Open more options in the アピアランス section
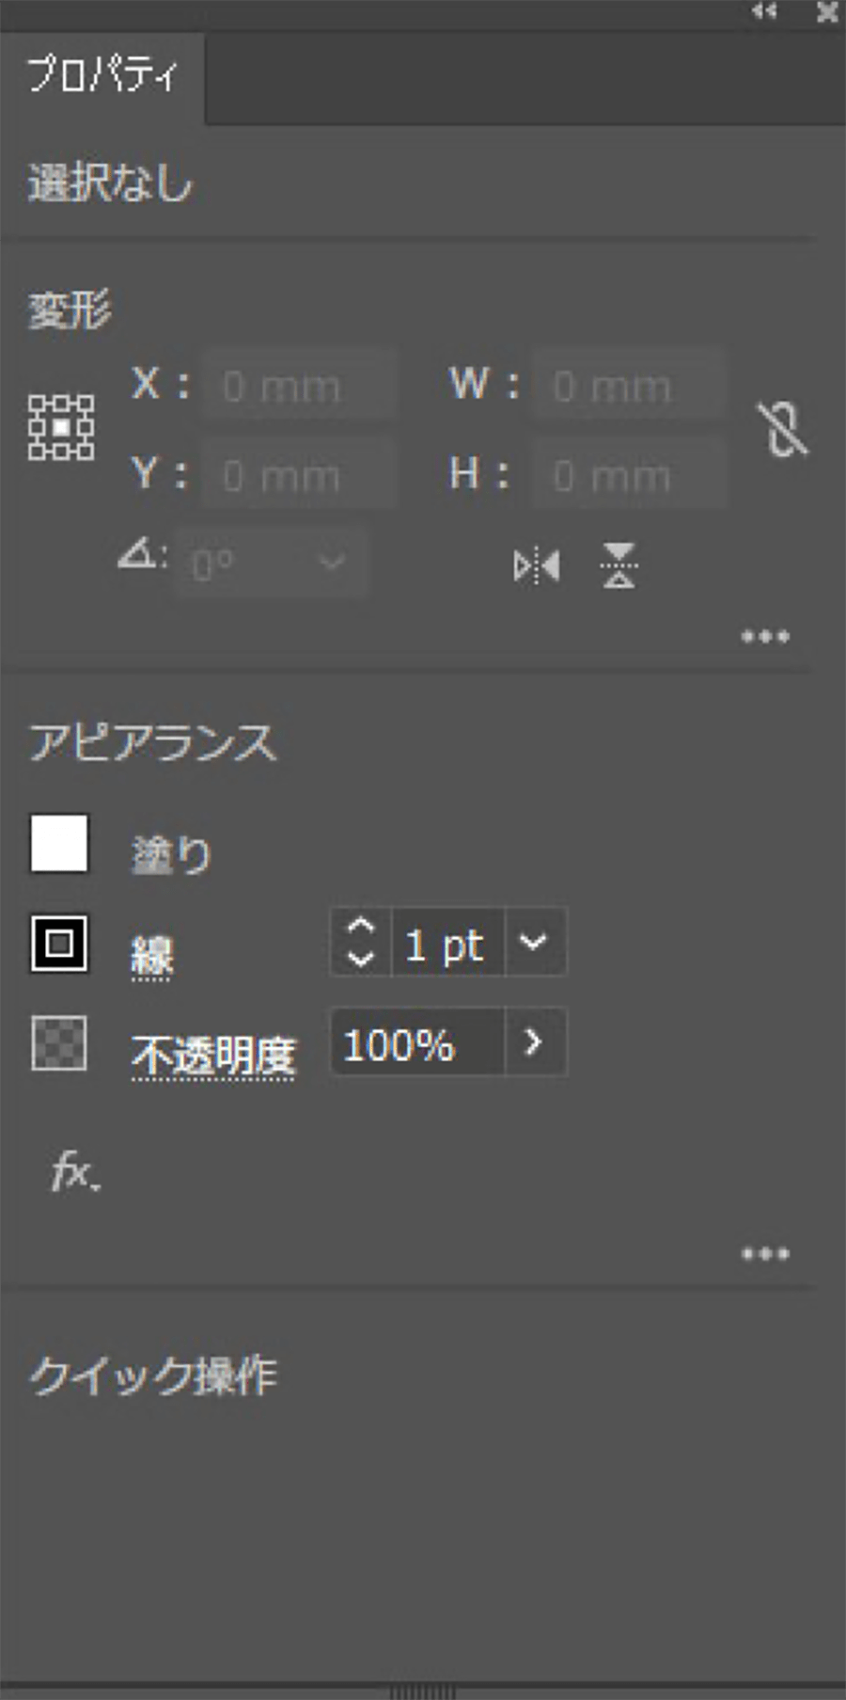The height and width of the screenshot is (1700, 846). (765, 1254)
